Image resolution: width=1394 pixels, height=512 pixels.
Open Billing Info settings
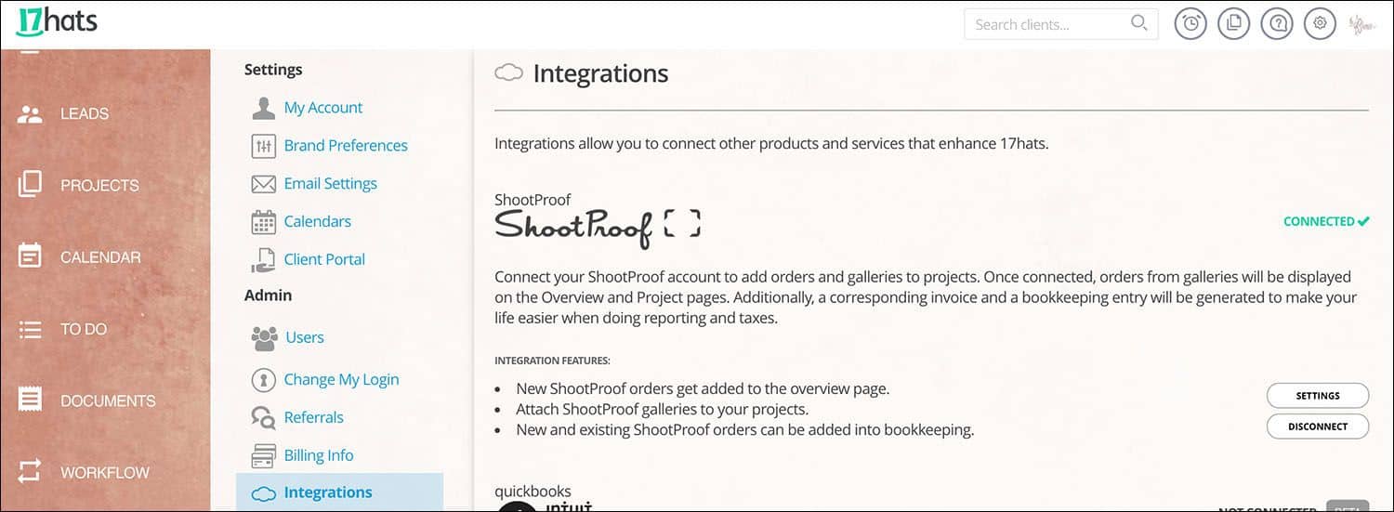(x=318, y=455)
